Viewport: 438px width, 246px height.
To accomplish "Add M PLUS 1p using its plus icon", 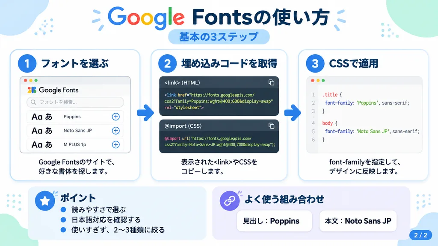I will (115, 144).
